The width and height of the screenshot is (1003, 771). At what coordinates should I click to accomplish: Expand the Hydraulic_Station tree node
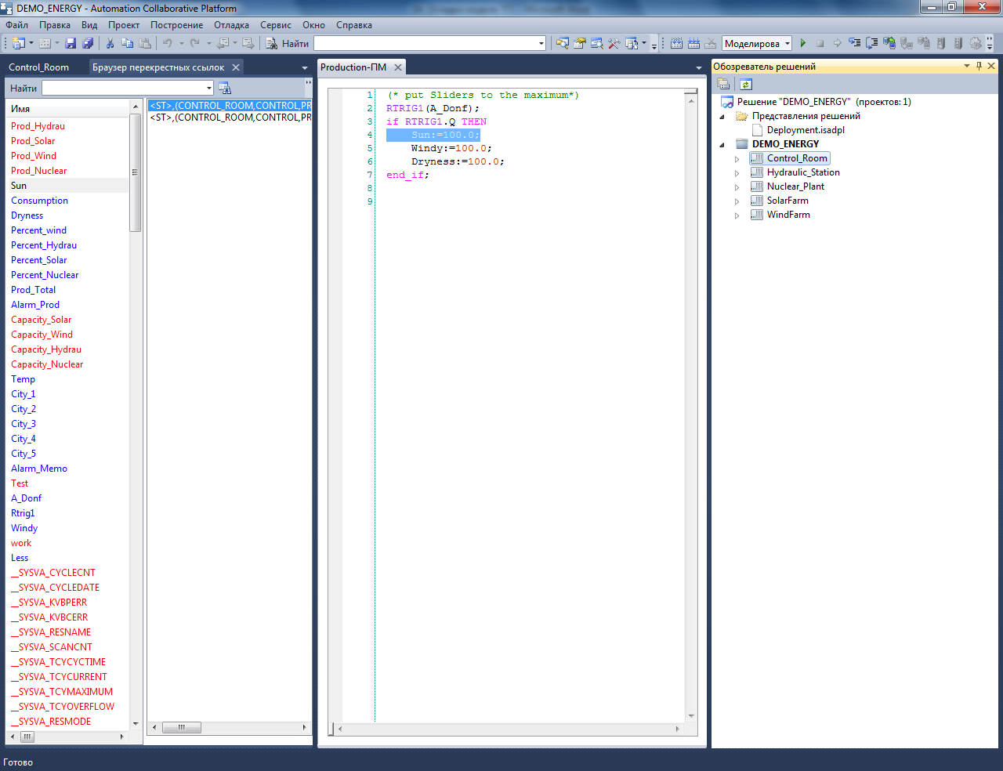tap(737, 173)
